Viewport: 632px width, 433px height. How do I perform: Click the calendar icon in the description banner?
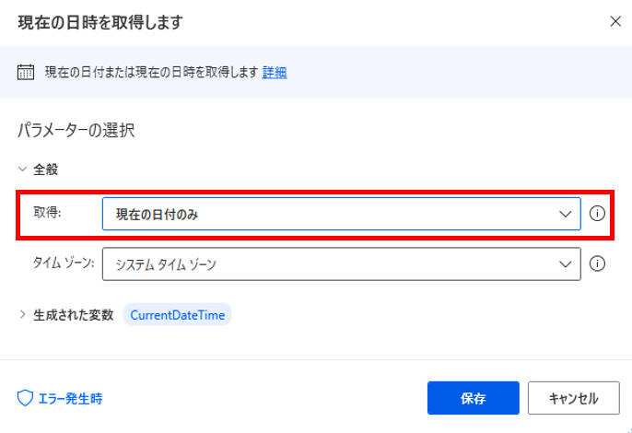pos(26,72)
